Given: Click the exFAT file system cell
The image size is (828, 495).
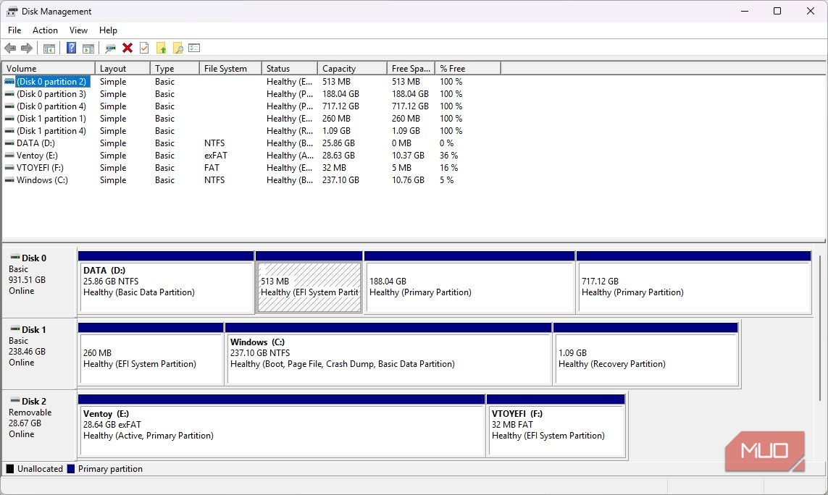Looking at the screenshot, I should point(215,156).
